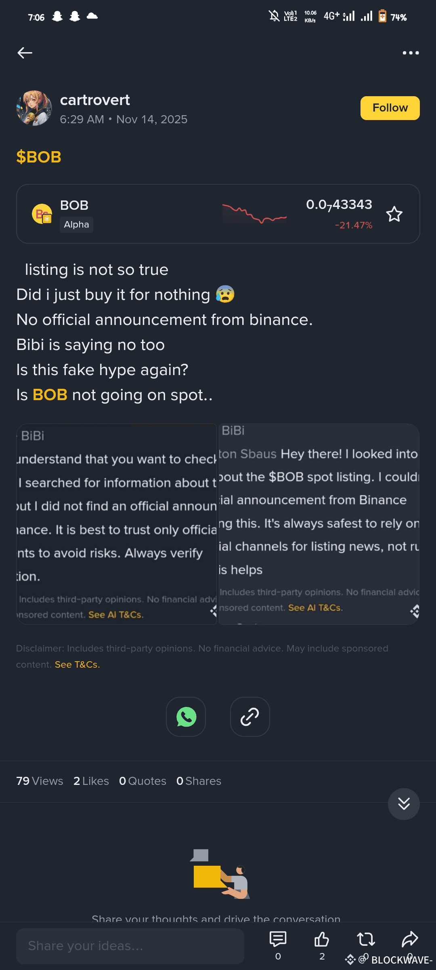
Task: Open the right BiBi screenshot image
Action: (319, 524)
